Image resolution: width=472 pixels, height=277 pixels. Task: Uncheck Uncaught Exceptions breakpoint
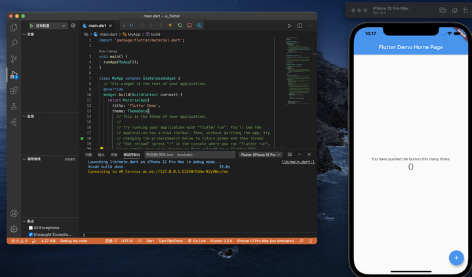(x=31, y=234)
